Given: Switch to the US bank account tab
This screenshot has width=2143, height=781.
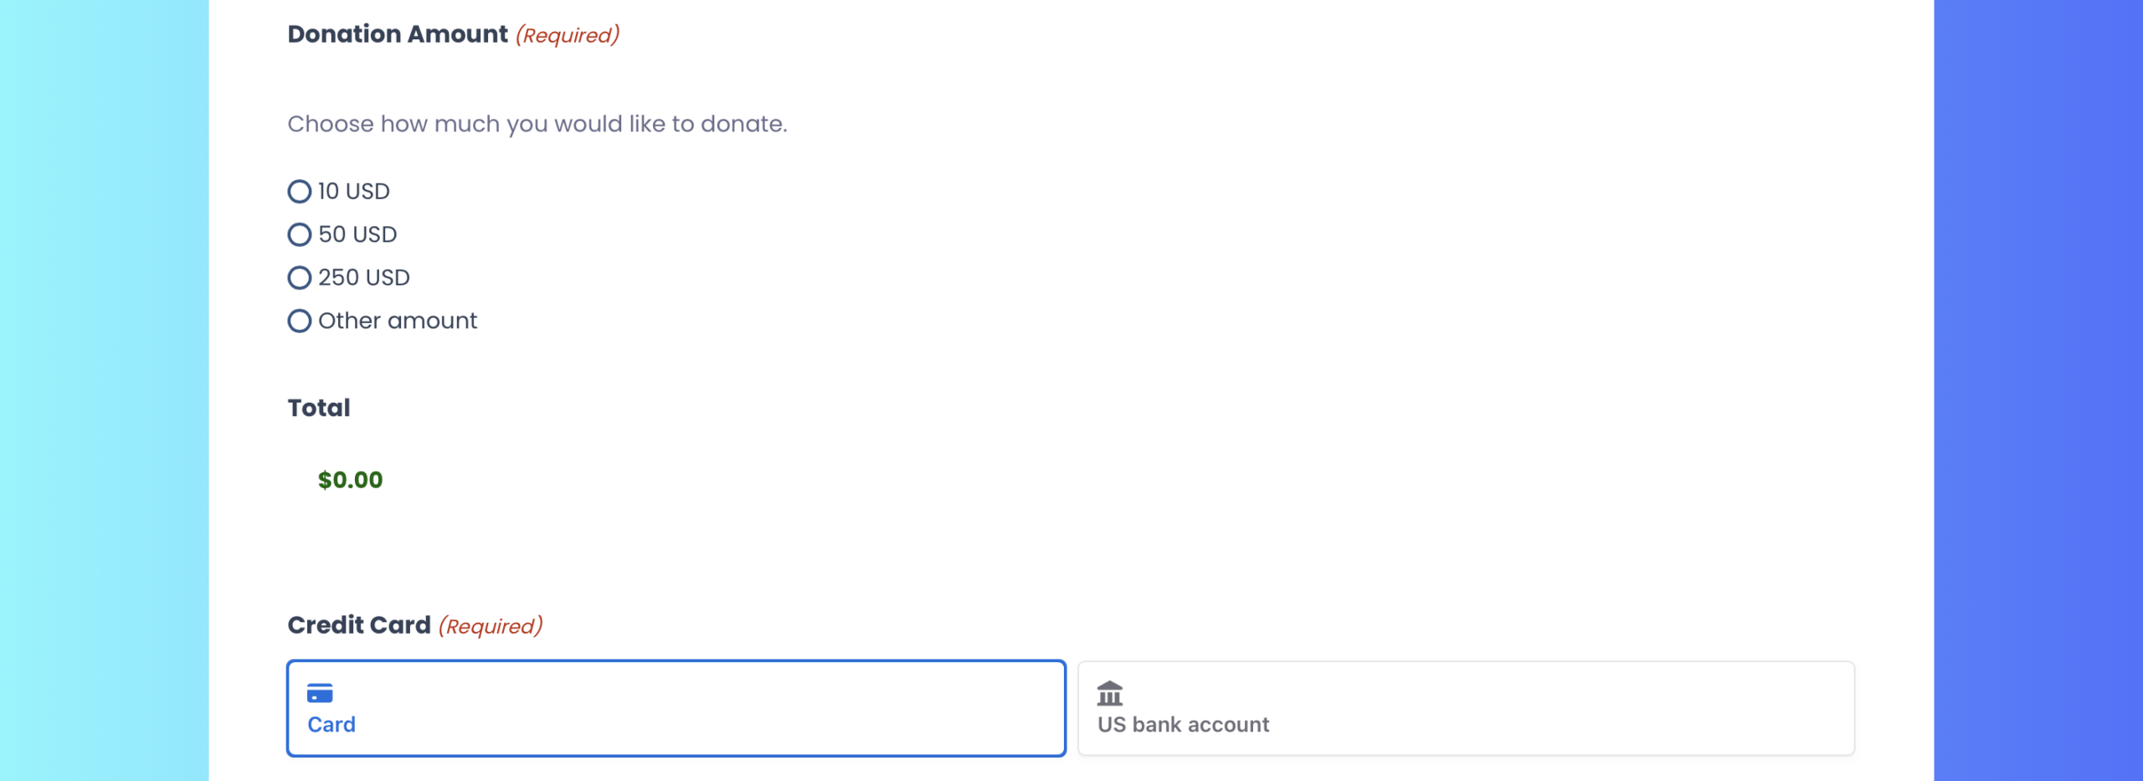Looking at the screenshot, I should [x=1465, y=708].
